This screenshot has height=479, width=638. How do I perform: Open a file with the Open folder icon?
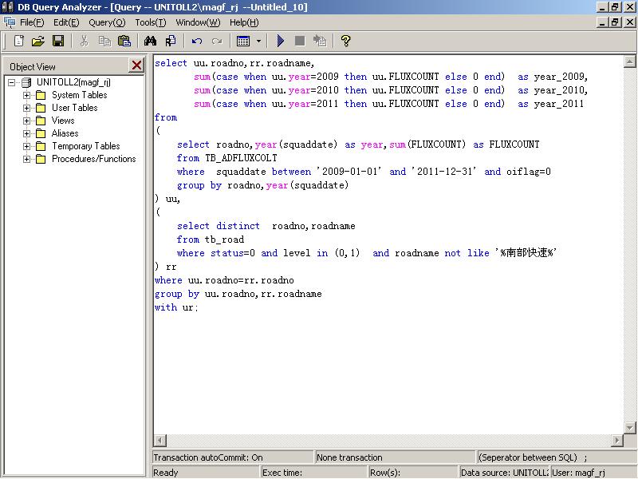[38, 41]
